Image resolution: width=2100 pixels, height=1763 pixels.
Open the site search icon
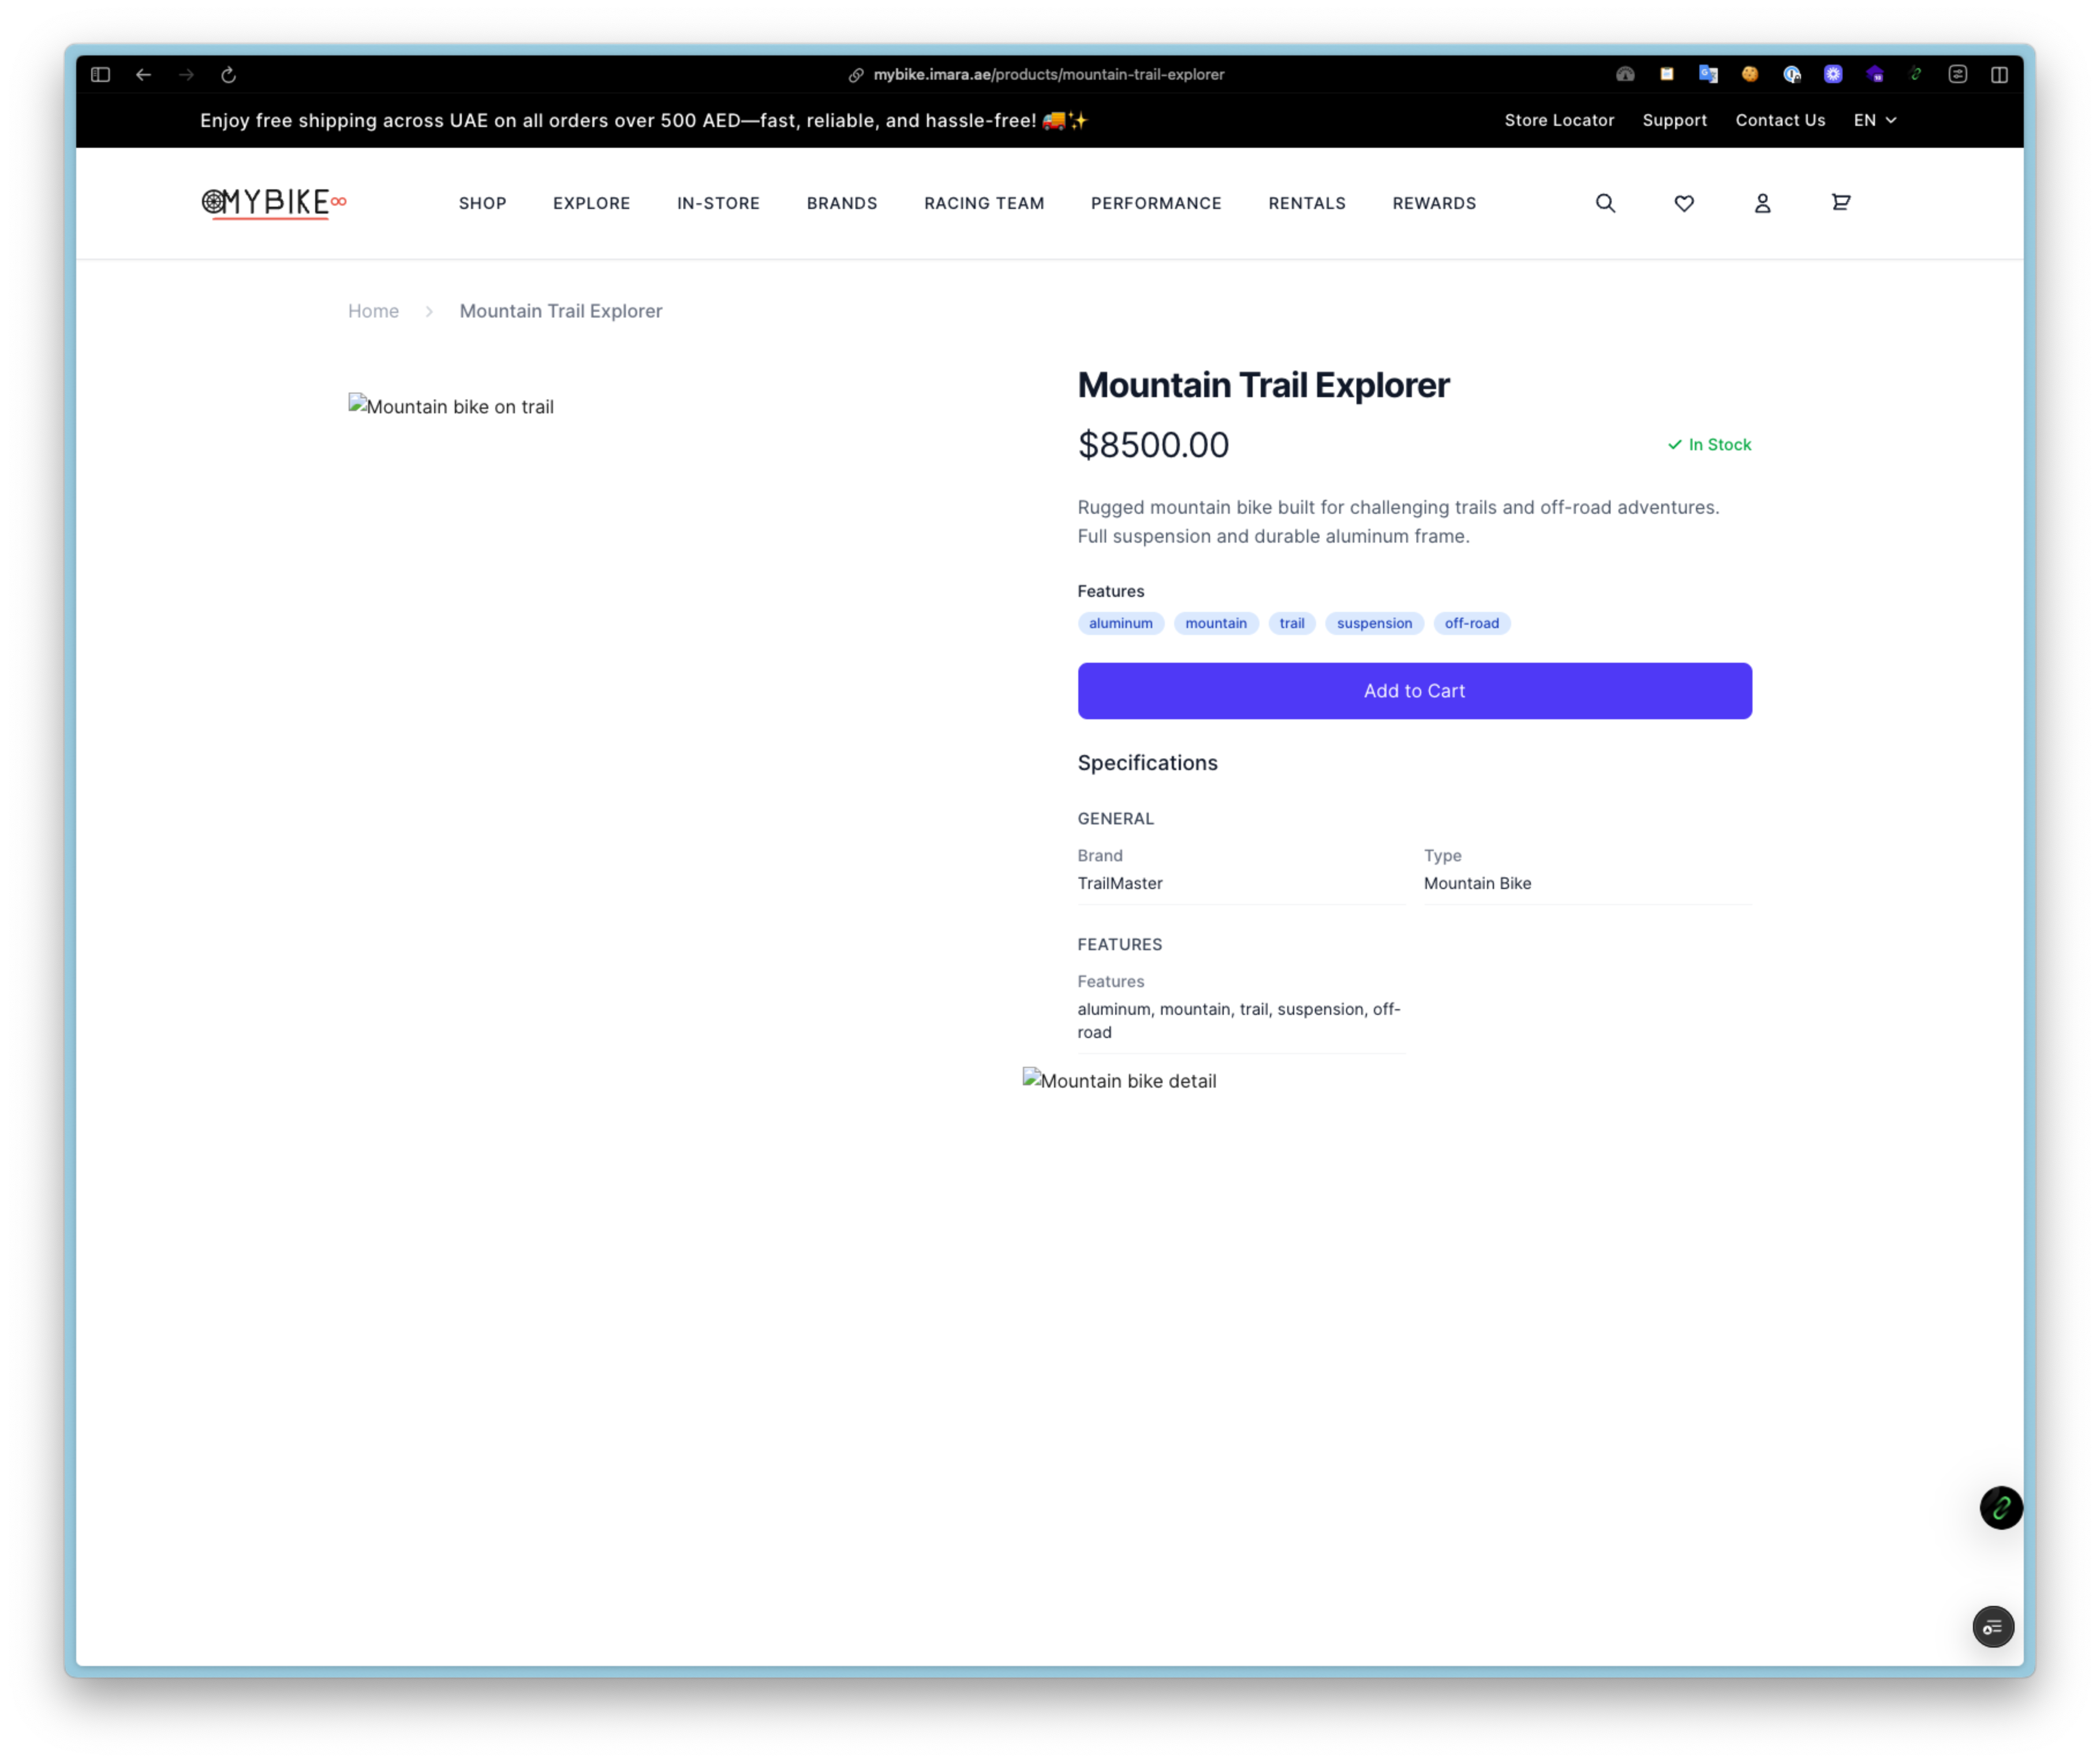click(1605, 203)
